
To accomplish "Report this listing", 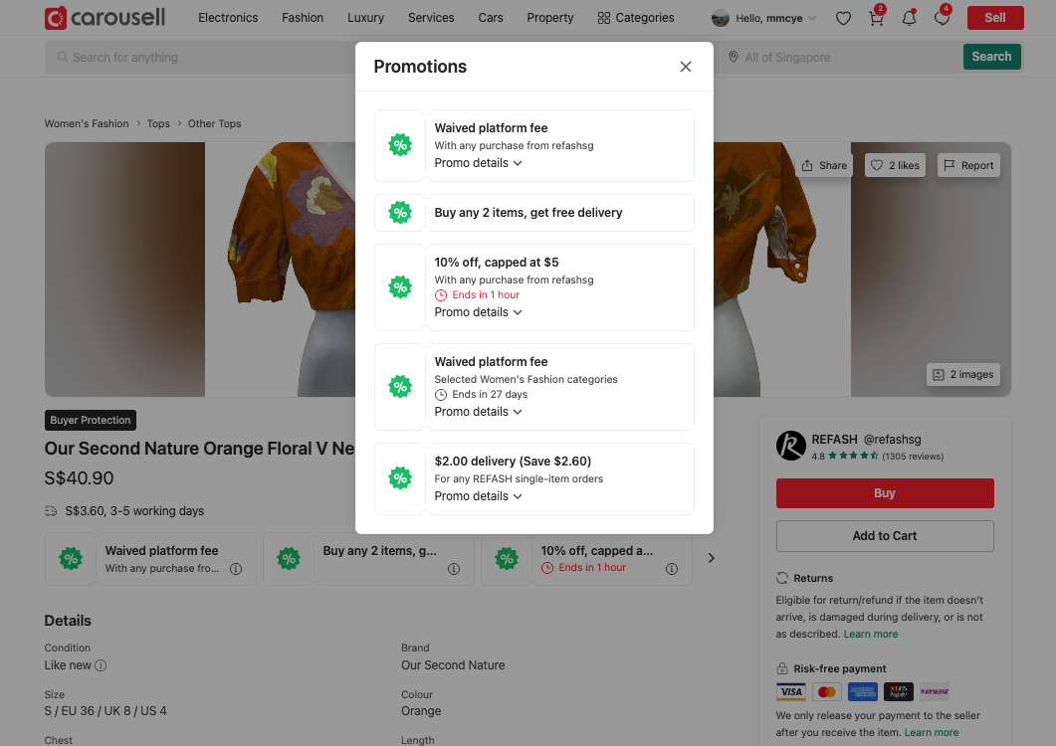I will coord(968,166).
